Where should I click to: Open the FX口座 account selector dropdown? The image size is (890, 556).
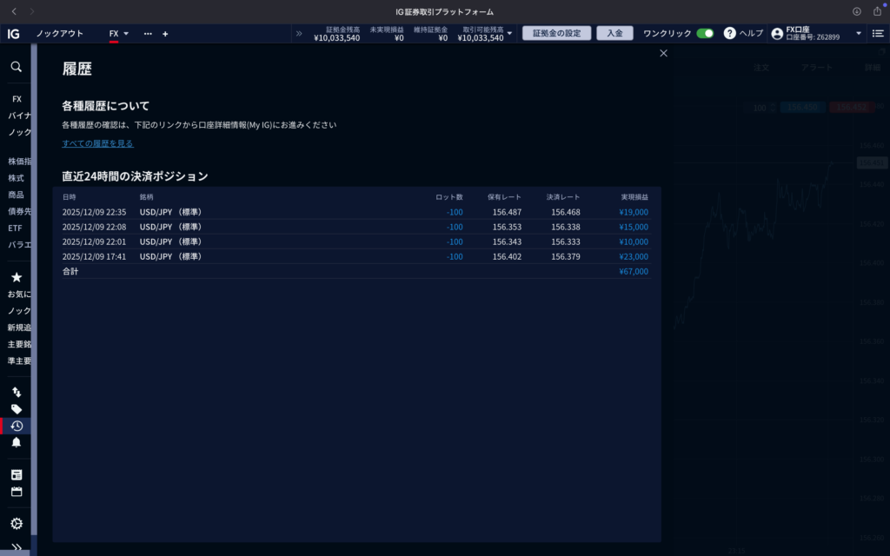(859, 34)
